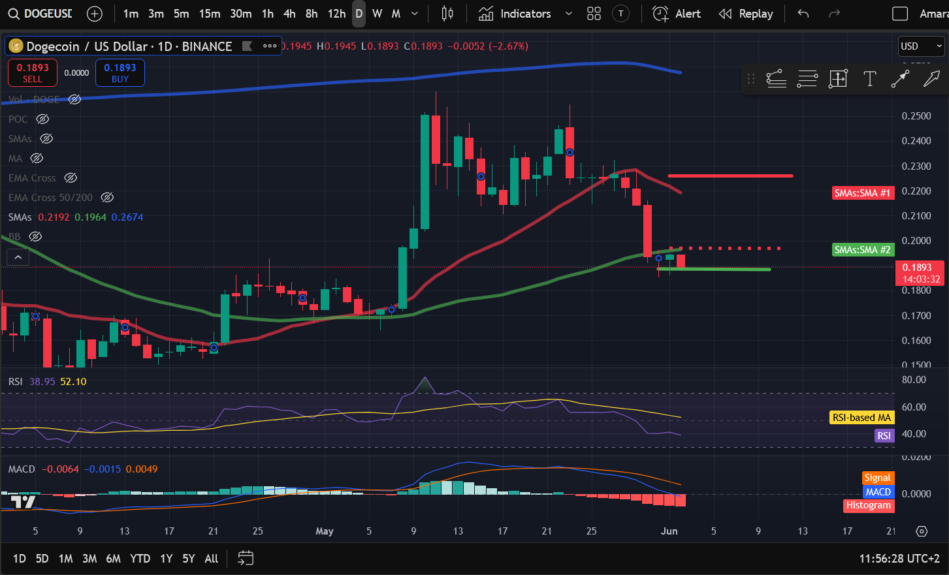
Task: Open the candlestick chart type selector
Action: pos(447,14)
